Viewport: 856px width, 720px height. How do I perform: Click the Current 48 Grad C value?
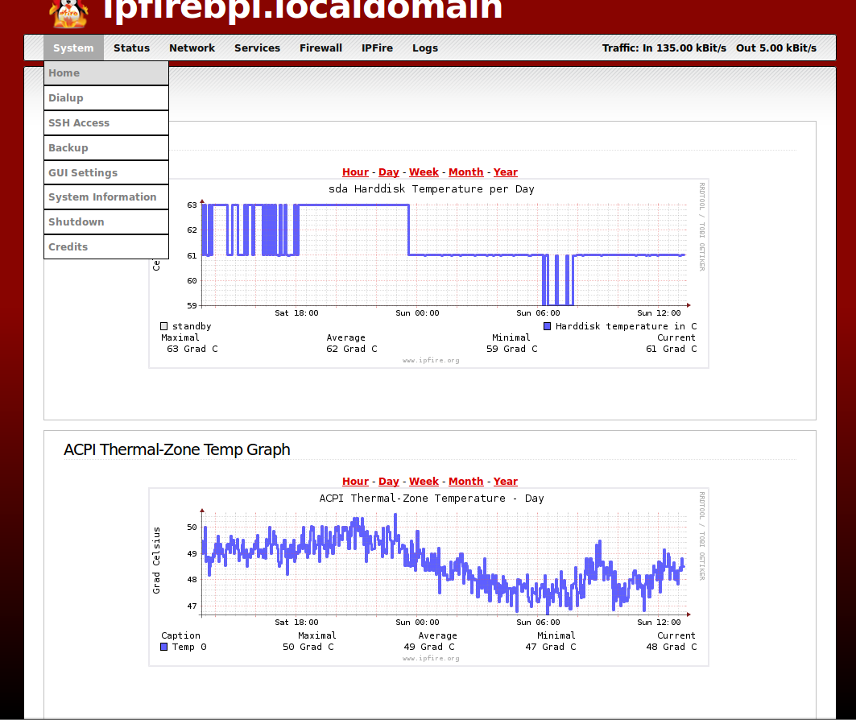(x=672, y=647)
